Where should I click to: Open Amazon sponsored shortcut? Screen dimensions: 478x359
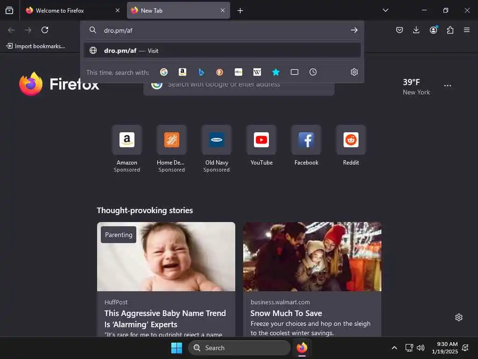tap(127, 149)
